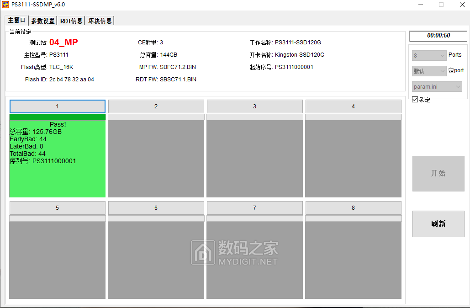Click the 工作名称 value PS3111-SSD120G

(x=298, y=42)
